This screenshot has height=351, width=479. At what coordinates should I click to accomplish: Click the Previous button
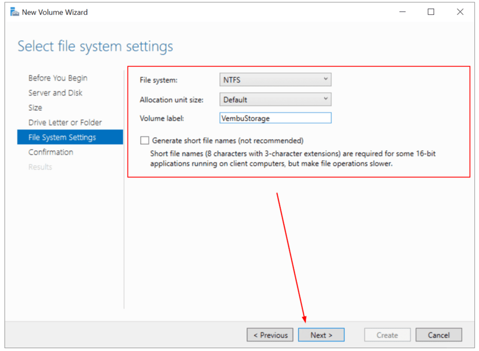click(x=269, y=335)
